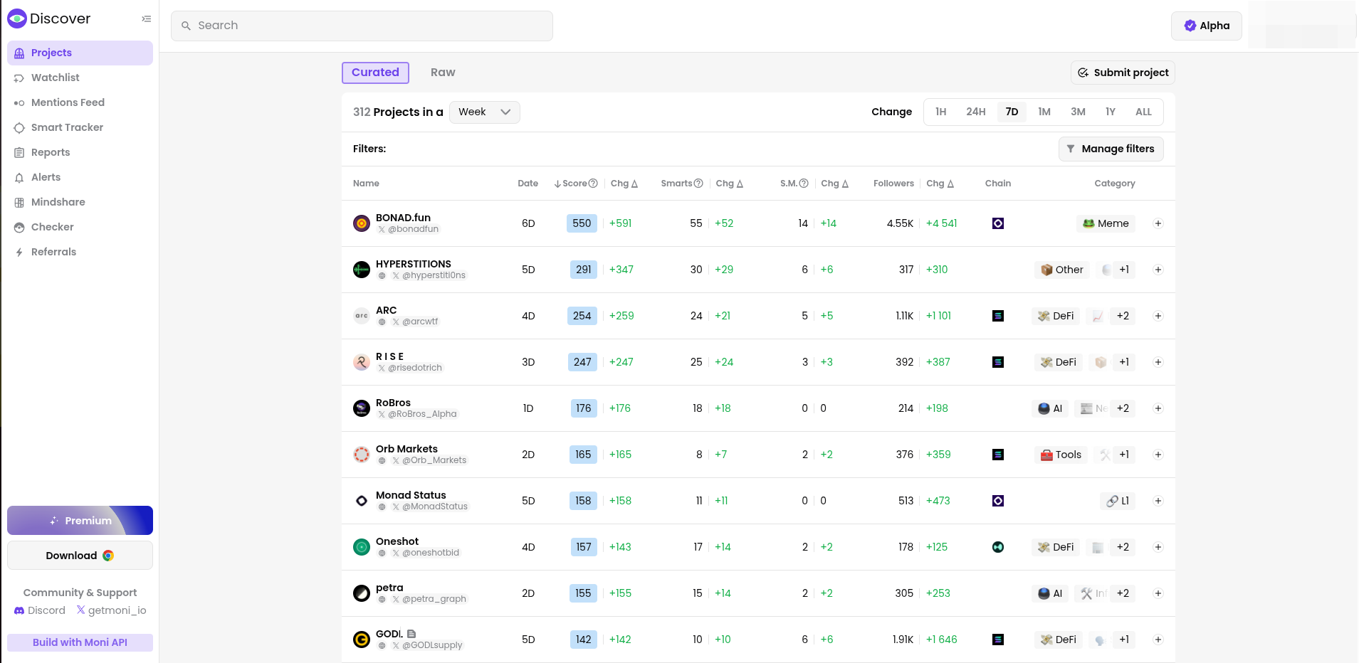Switch to the Raw projects view

[x=442, y=73]
